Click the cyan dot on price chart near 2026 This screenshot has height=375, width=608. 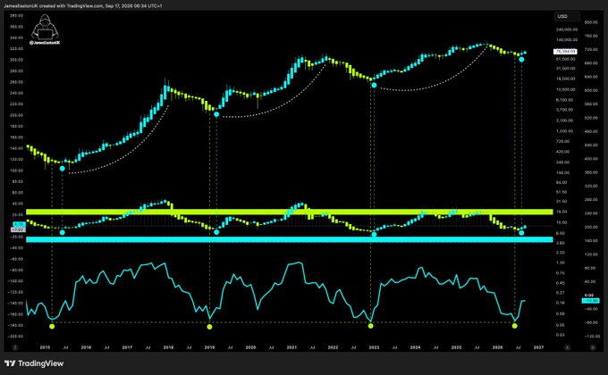[521, 59]
